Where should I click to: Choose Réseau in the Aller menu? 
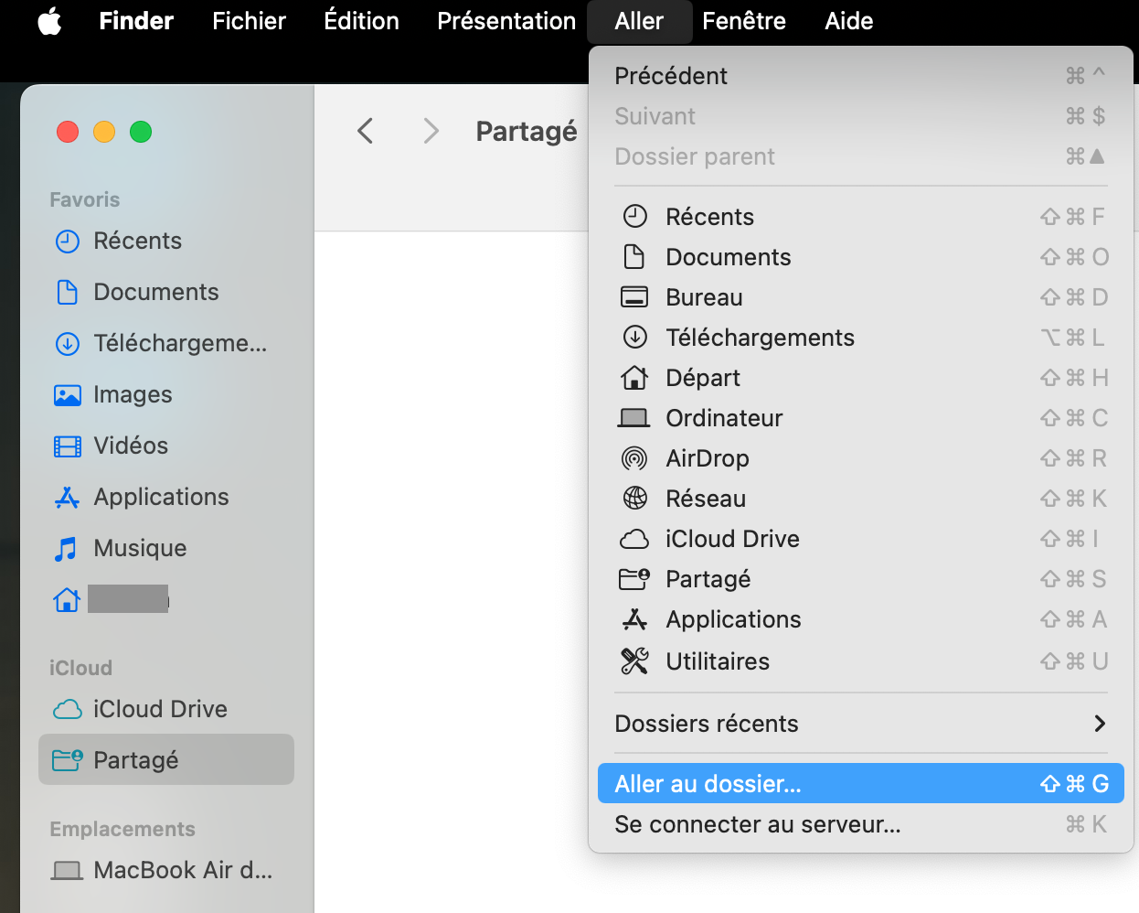click(x=860, y=499)
